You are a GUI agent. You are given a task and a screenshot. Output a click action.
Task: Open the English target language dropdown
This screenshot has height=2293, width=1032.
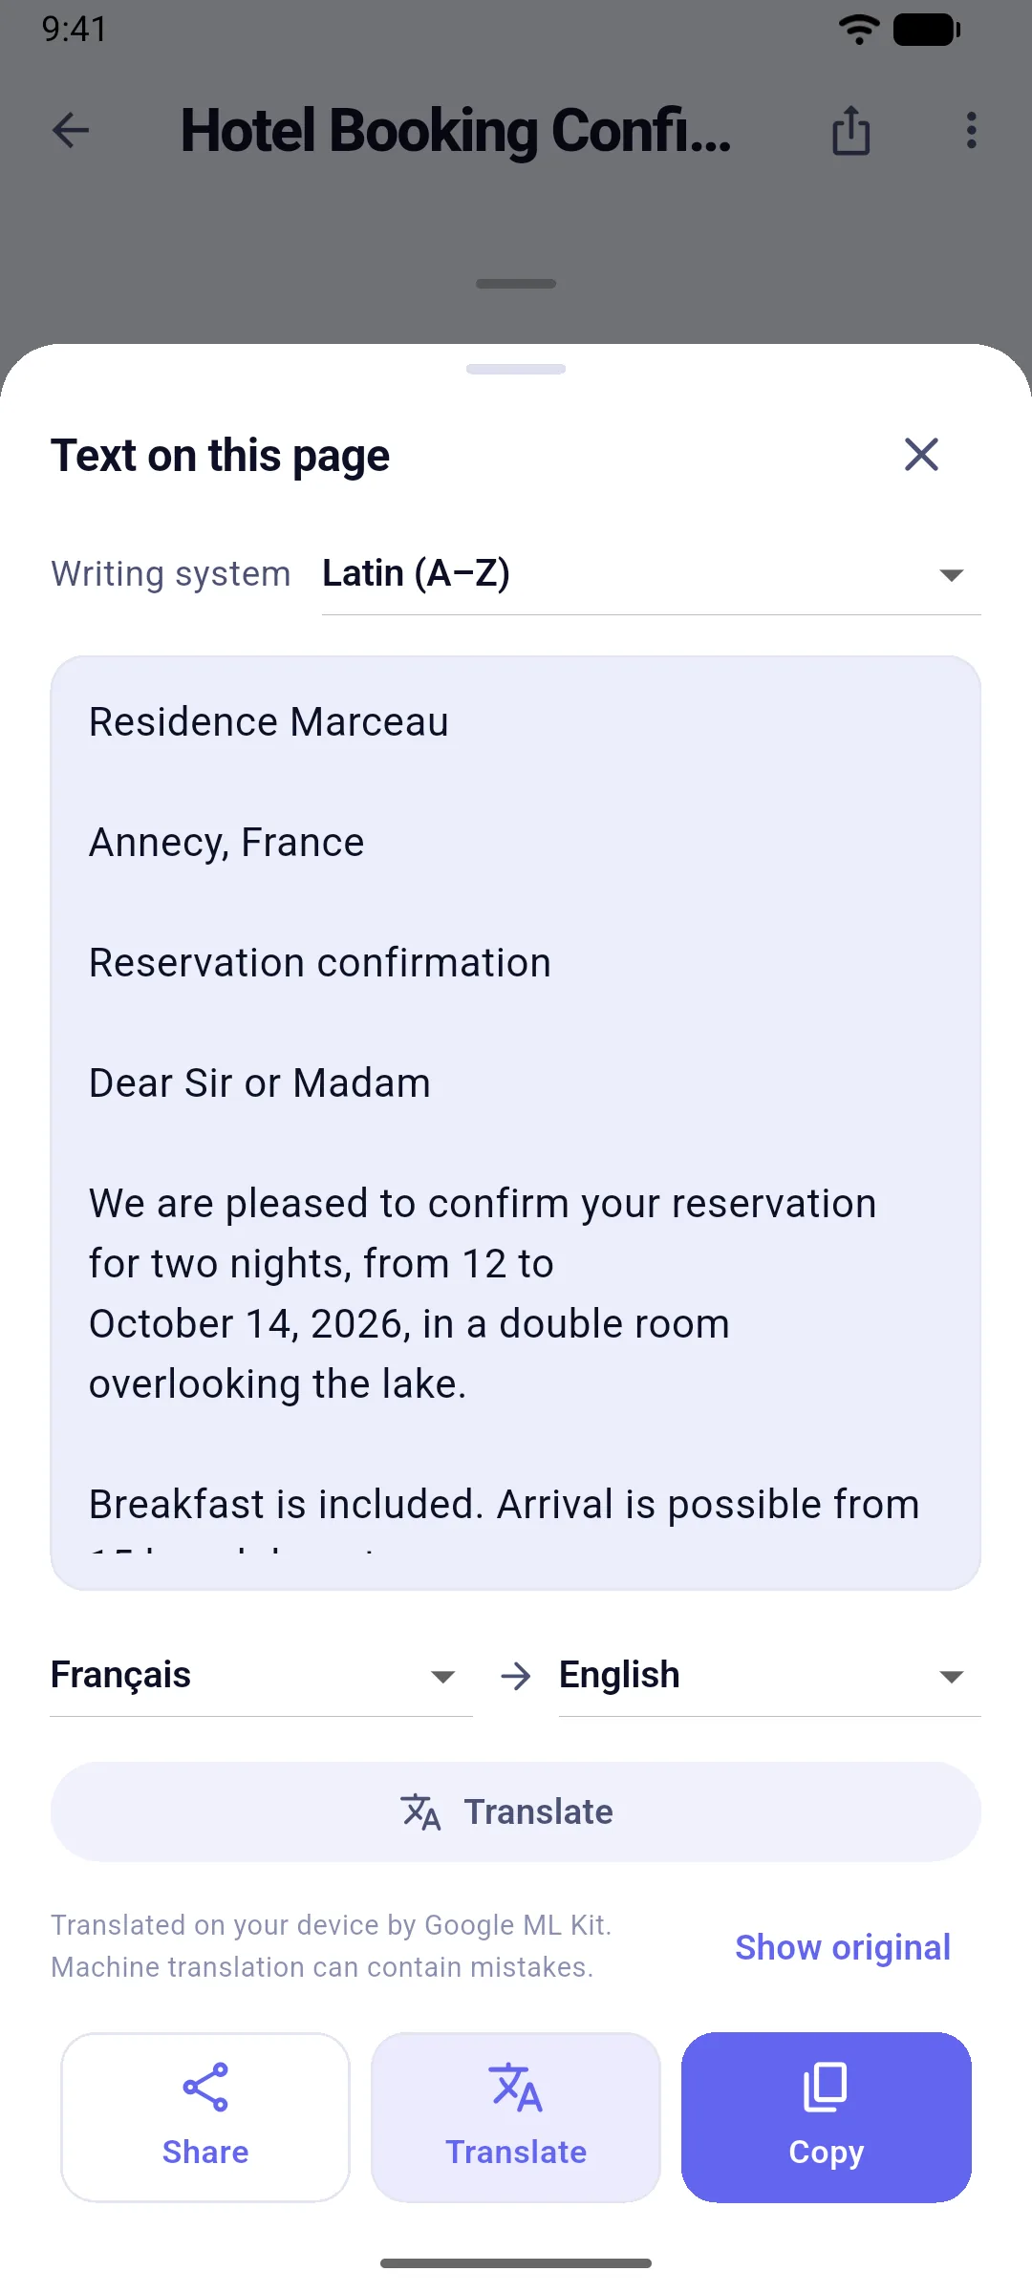tap(769, 1676)
